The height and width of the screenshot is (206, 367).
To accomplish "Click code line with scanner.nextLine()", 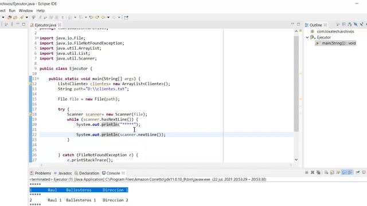I will [120, 135].
